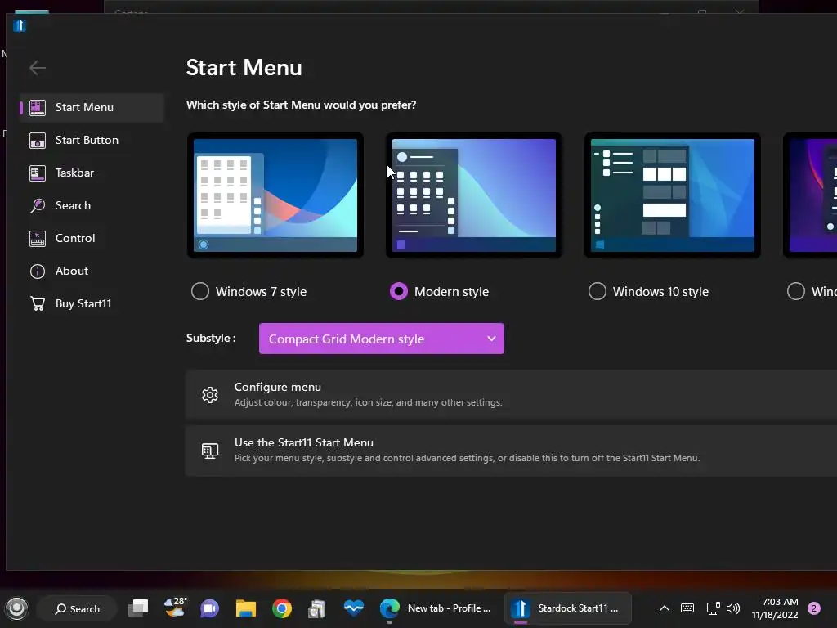The height and width of the screenshot is (628, 837).
Task: Open the clock showing 7:03 AM
Action: (x=775, y=608)
